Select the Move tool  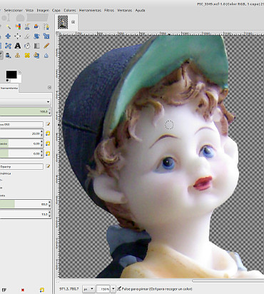tap(8, 36)
